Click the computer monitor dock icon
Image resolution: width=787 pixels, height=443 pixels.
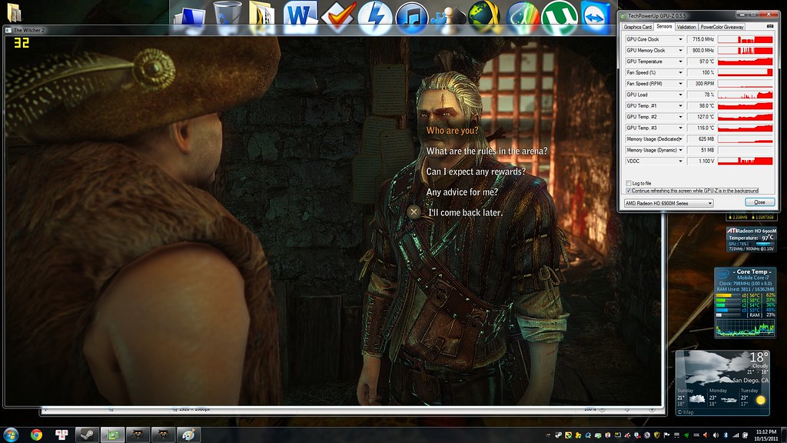click(x=190, y=19)
